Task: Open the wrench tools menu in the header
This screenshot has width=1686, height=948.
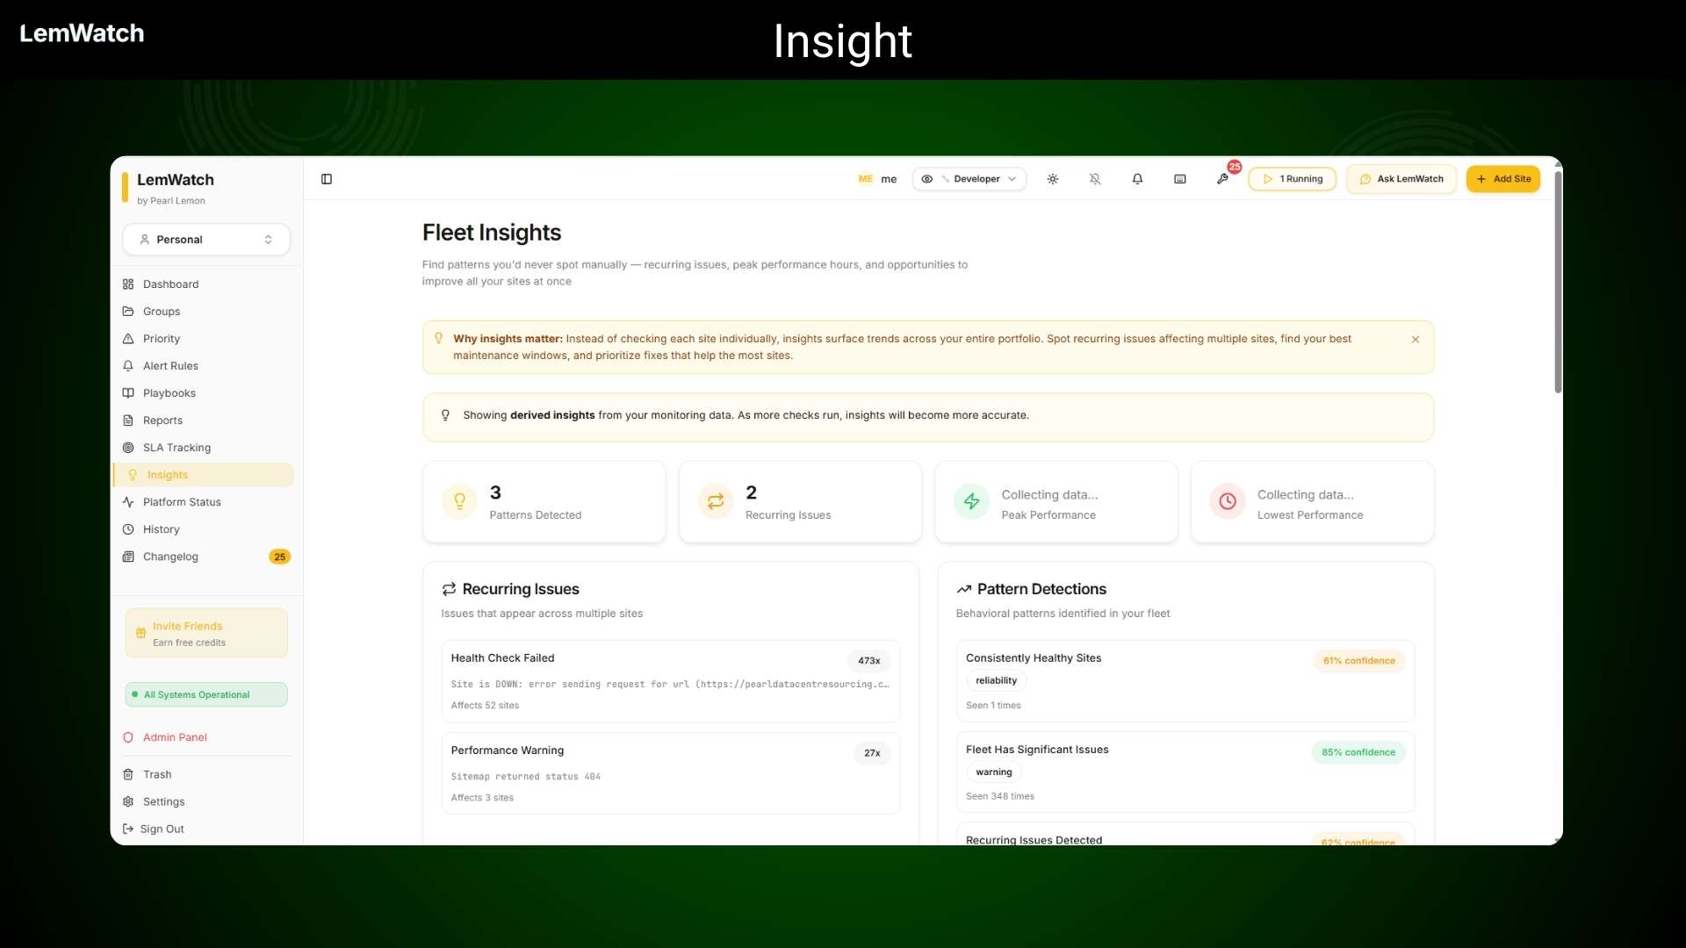Action: (x=1223, y=179)
